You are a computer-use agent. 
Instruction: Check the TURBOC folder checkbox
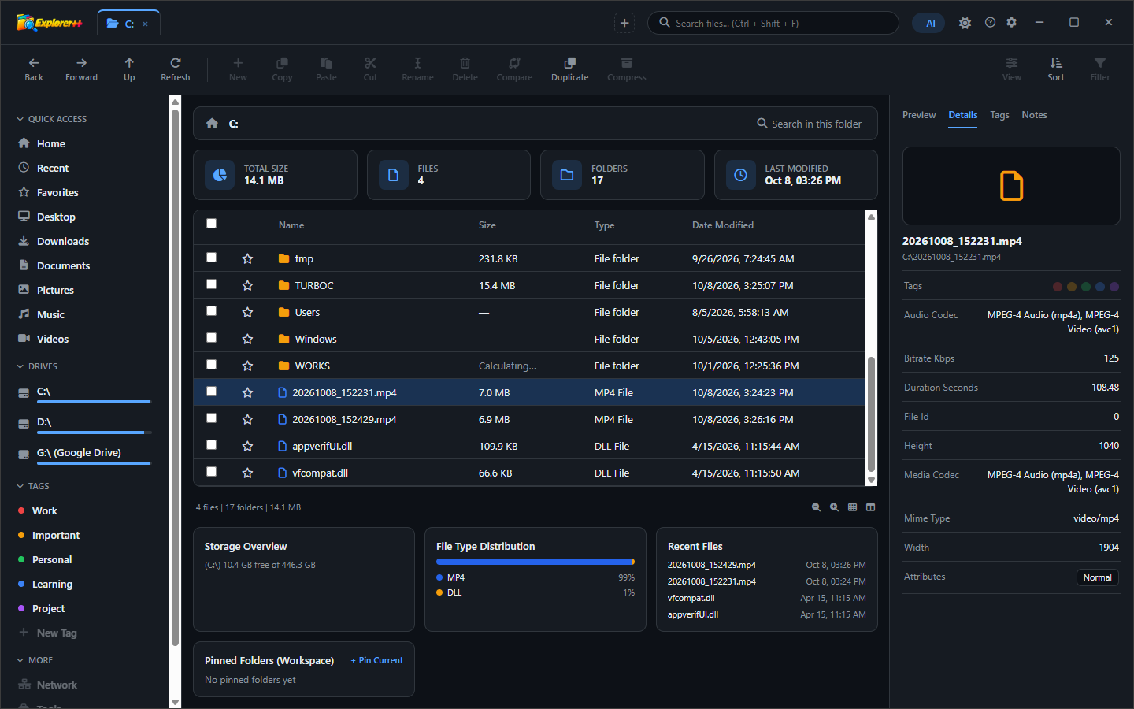click(x=211, y=284)
